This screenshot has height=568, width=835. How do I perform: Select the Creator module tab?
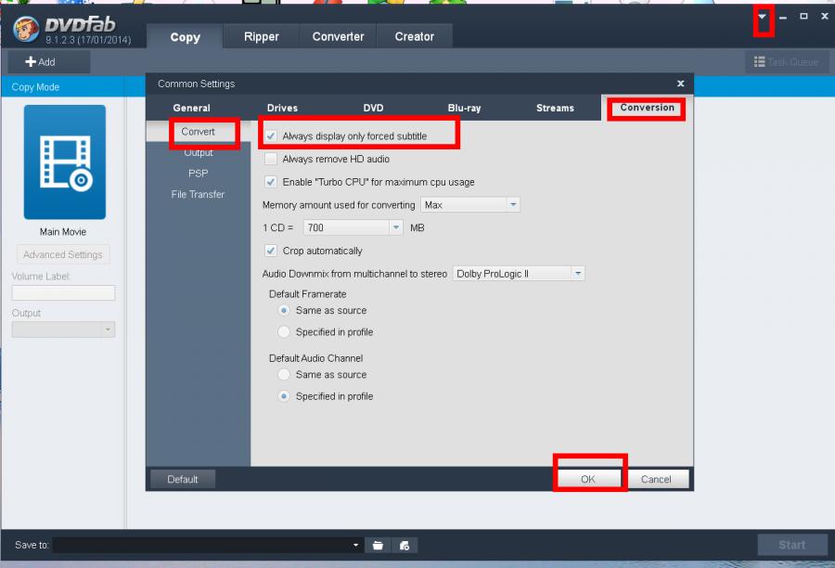[415, 36]
